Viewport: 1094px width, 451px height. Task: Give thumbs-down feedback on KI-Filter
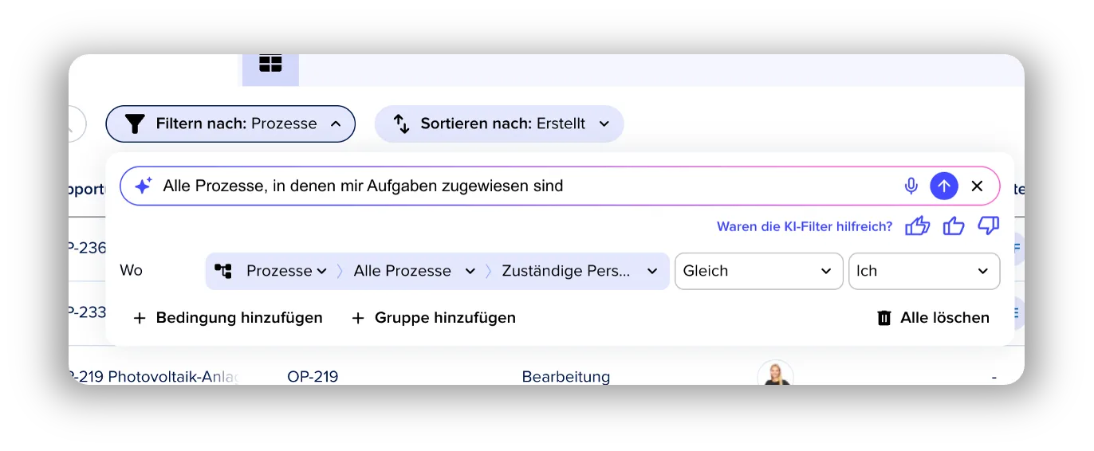click(x=989, y=226)
